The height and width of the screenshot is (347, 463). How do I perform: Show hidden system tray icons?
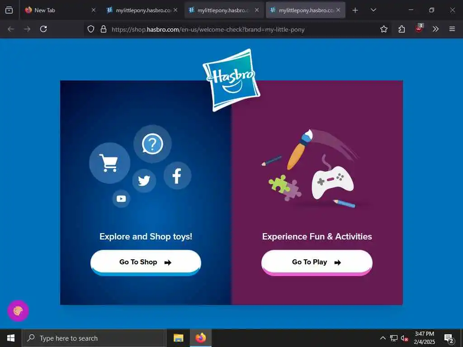383,338
